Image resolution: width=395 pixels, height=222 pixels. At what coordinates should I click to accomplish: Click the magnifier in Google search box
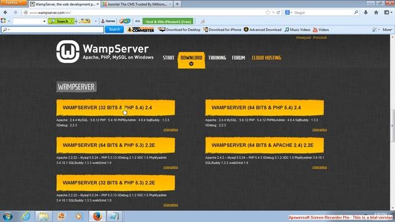point(356,12)
